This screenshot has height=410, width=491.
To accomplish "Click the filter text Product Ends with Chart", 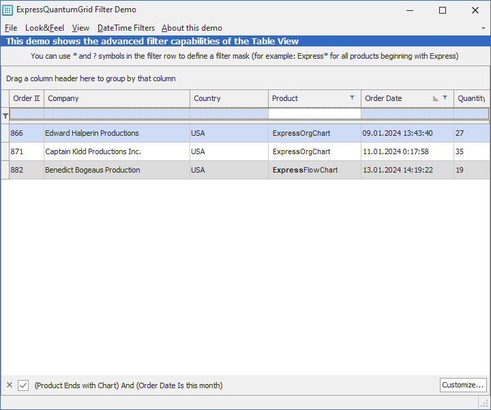I will (77, 385).
